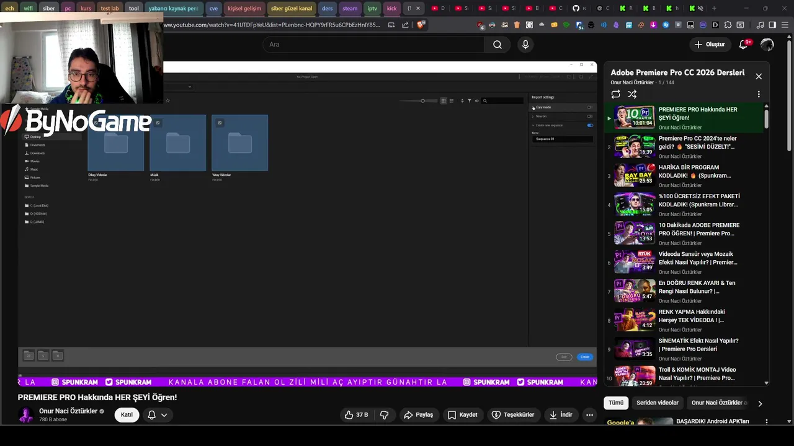The height and width of the screenshot is (446, 794).
Task: Collapse the Create new sequence section chevron
Action: [x=533, y=125]
